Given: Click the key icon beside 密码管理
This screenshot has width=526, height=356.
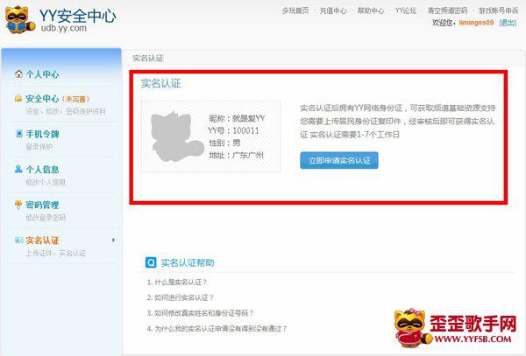Looking at the screenshot, I should coord(18,204).
